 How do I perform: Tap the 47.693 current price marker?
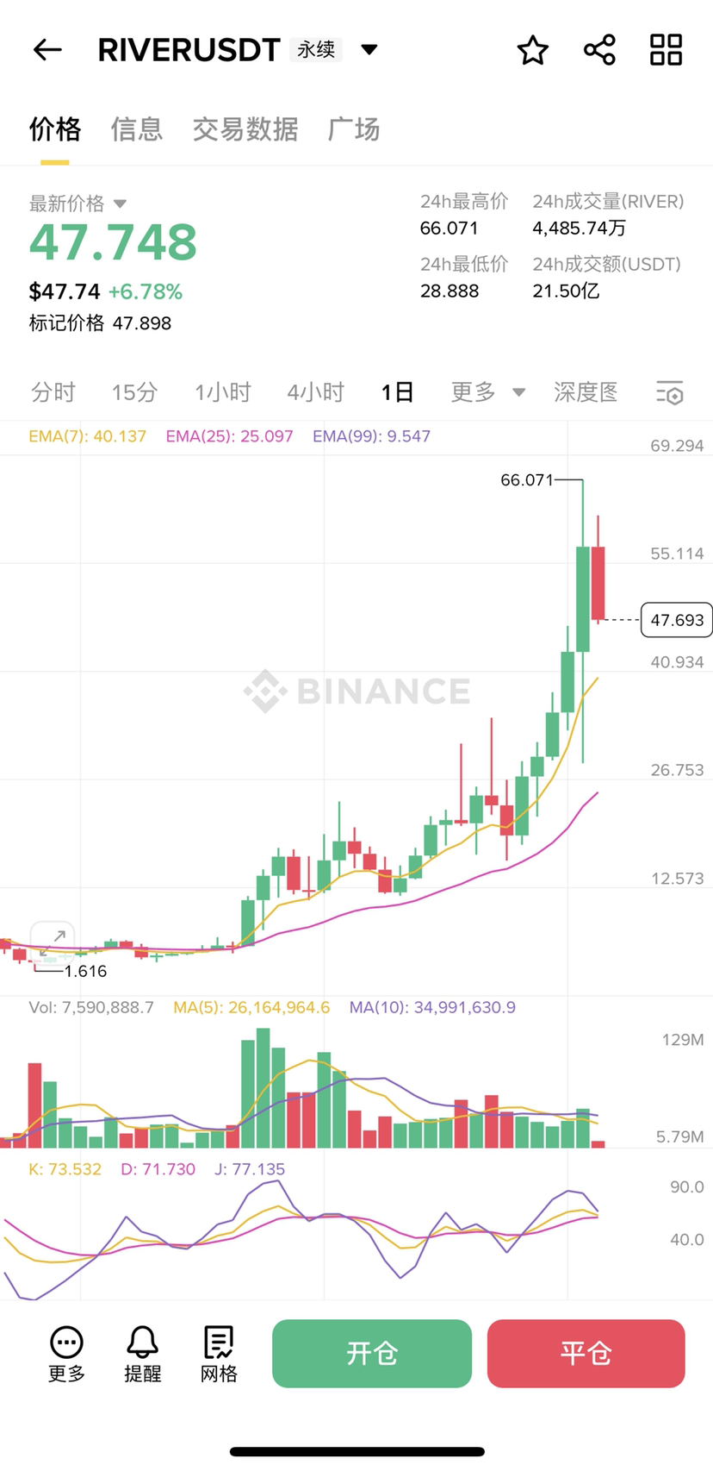point(676,620)
